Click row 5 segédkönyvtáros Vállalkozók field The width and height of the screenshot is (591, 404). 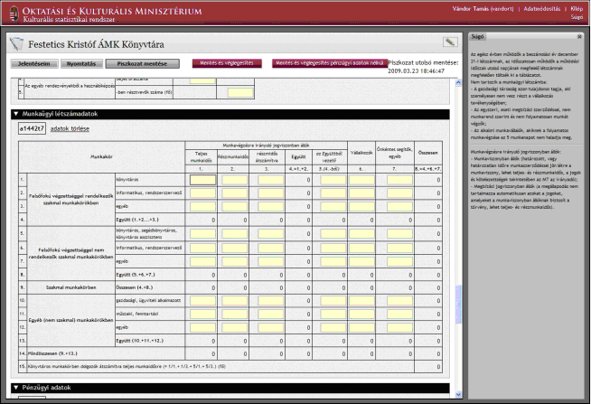click(361, 234)
